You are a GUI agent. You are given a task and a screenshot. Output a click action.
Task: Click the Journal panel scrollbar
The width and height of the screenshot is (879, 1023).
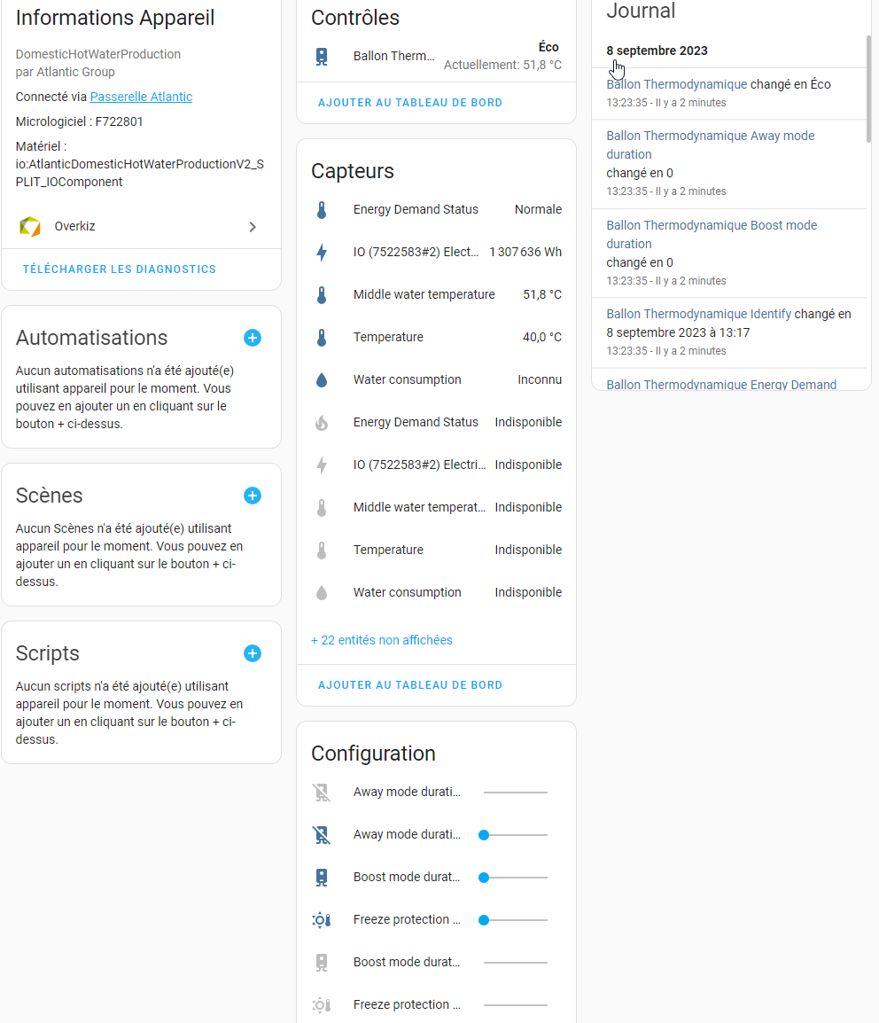(868, 89)
